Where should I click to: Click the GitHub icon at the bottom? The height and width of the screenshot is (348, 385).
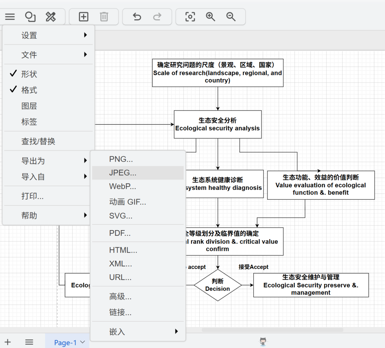pos(263,341)
